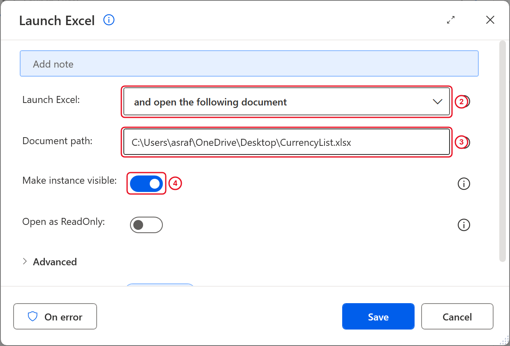Open the Launch Excel mode dropdown
This screenshot has width=510, height=346.
coord(287,101)
